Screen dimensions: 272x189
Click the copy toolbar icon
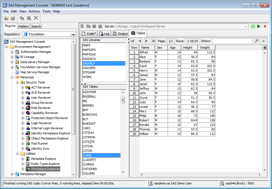22,18
